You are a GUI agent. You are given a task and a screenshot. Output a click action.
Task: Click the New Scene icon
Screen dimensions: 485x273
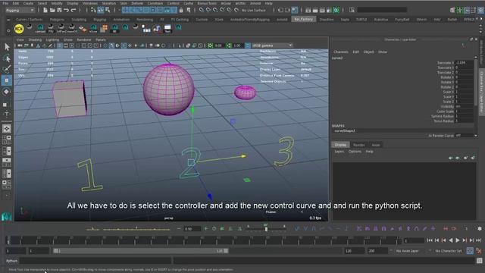click(45, 10)
